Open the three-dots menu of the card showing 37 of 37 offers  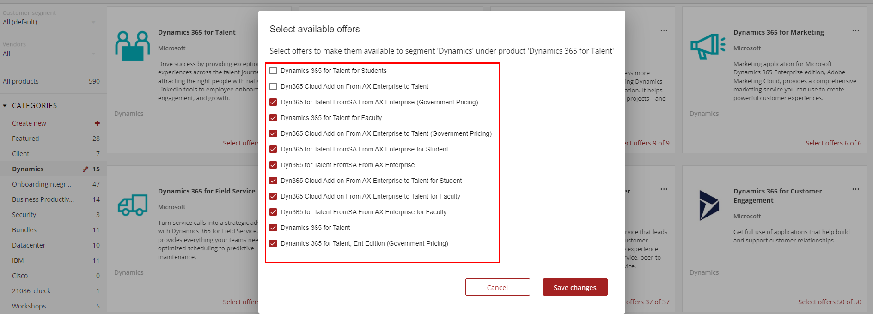pos(664,189)
